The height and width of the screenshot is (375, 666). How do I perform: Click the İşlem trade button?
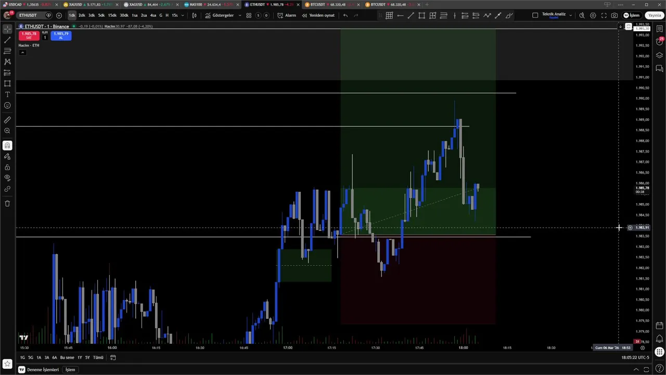click(632, 15)
